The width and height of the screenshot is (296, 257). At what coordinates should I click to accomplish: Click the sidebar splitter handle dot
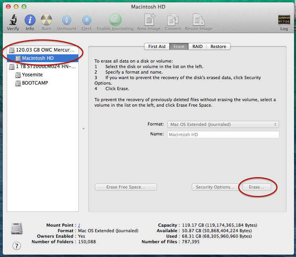(x=83, y=129)
